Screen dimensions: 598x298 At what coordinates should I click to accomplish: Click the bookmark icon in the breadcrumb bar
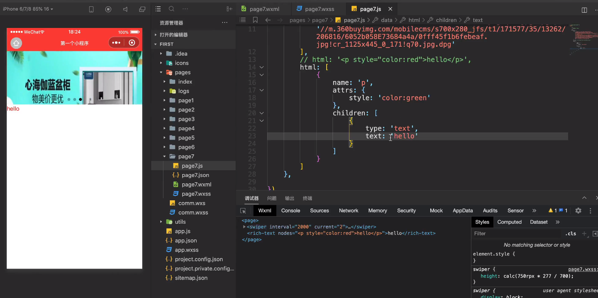pos(255,20)
